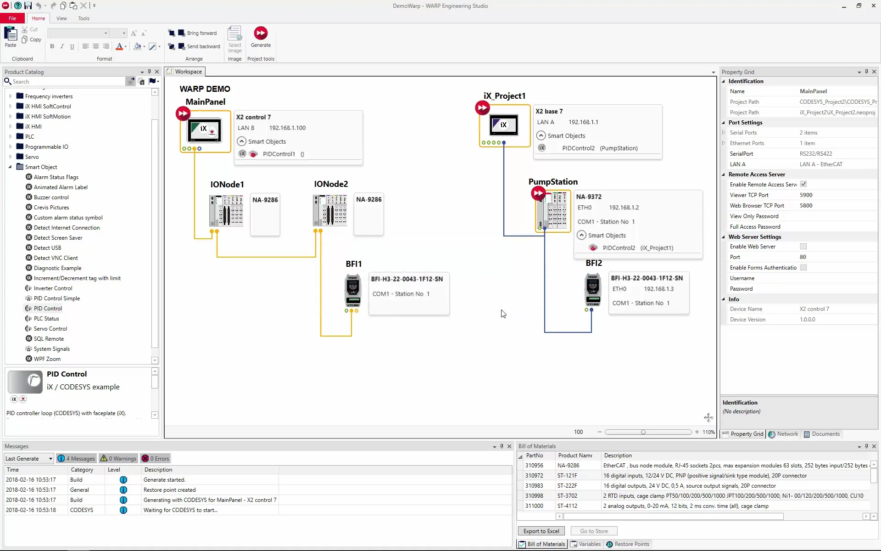Viewport: 881px width, 551px height.
Task: Collapse the Smart Object tree node
Action: (x=10, y=167)
